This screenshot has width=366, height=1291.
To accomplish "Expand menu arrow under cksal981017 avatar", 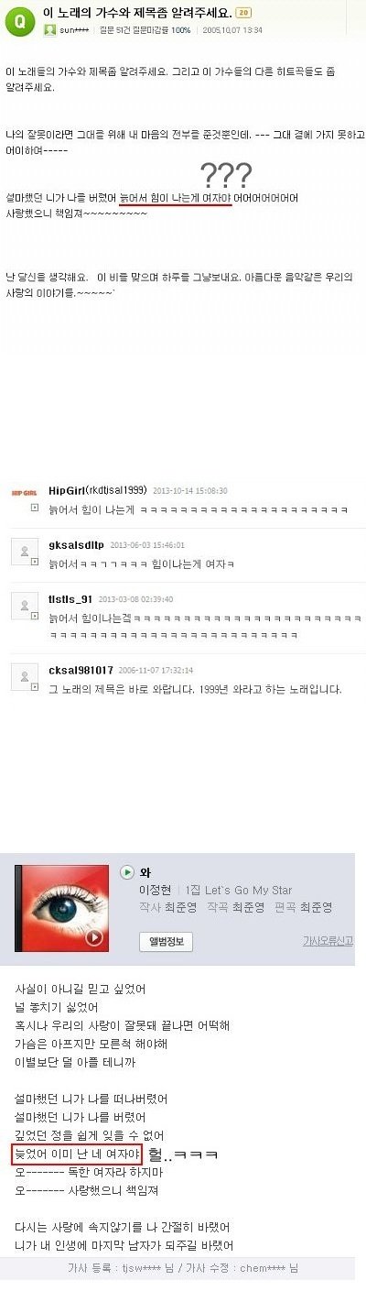I will coord(35,689).
